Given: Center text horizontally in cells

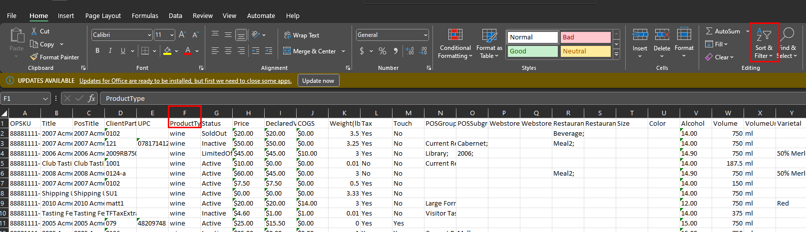Looking at the screenshot, I should [x=228, y=50].
